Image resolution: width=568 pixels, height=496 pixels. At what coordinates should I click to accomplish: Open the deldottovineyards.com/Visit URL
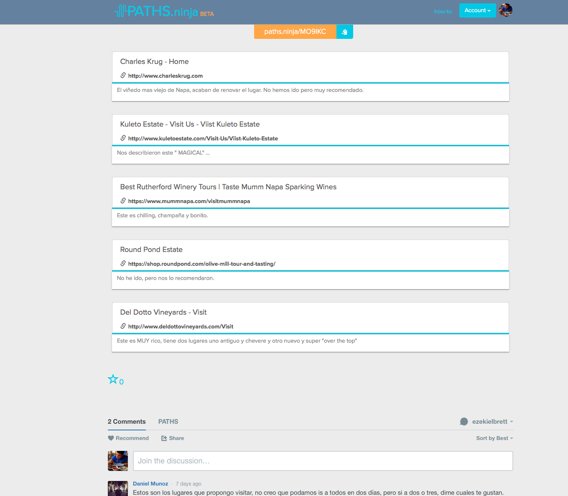click(x=181, y=326)
